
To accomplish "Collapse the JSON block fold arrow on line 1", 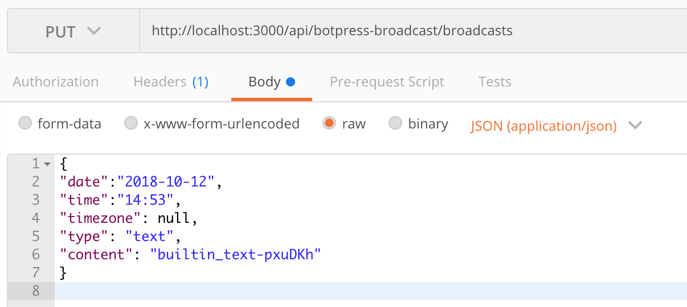I will [x=47, y=164].
